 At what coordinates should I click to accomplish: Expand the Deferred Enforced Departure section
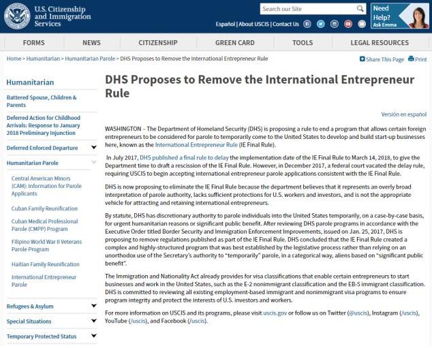pyautogui.click(x=93, y=148)
